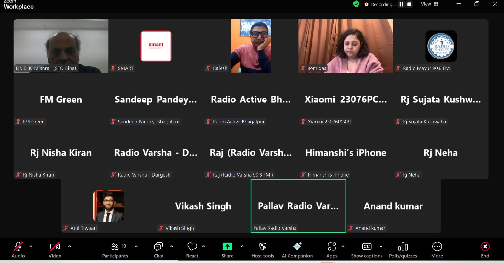Open the Chat panel
The height and width of the screenshot is (263, 504).
click(158, 250)
